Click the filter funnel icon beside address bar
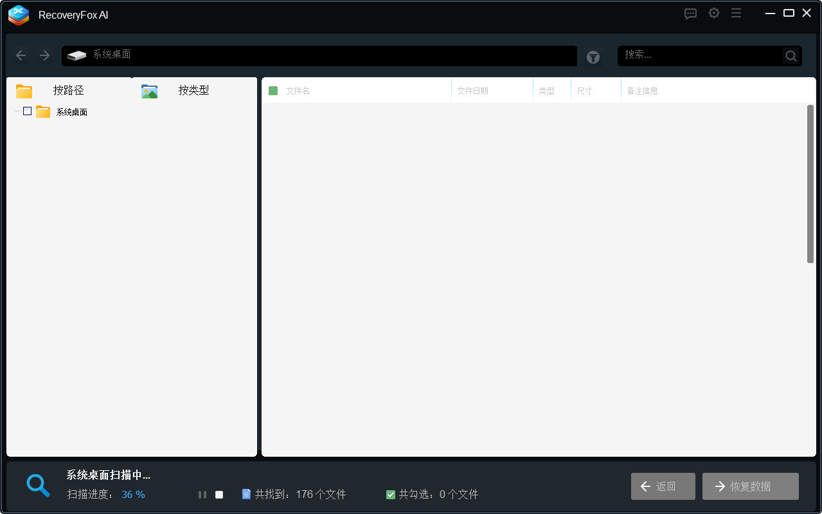This screenshot has width=822, height=514. [x=593, y=57]
